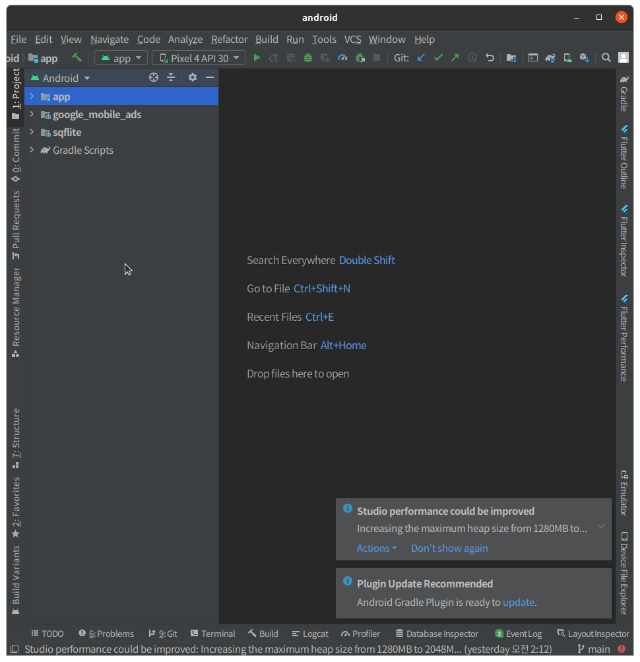Screen dimensions: 640x662
Task: Click Collapse All icon in Project panel
Action: pos(171,77)
